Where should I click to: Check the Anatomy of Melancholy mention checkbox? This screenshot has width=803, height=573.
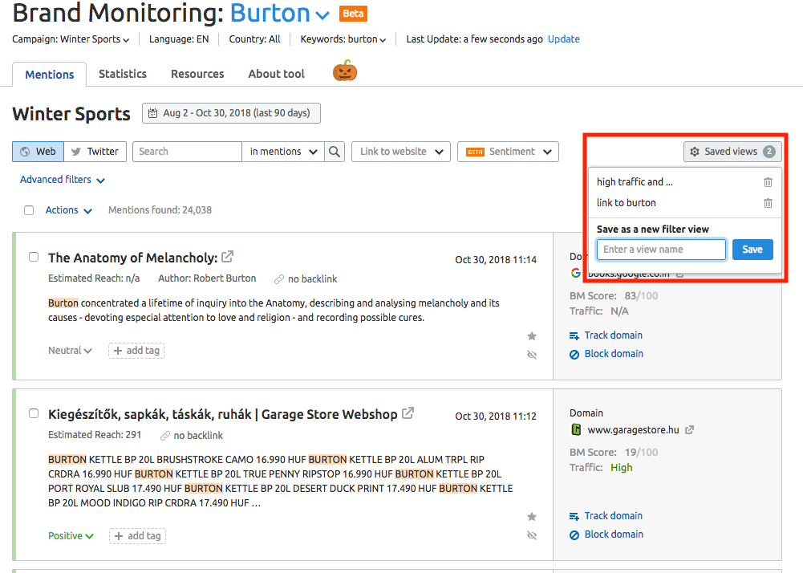34,257
